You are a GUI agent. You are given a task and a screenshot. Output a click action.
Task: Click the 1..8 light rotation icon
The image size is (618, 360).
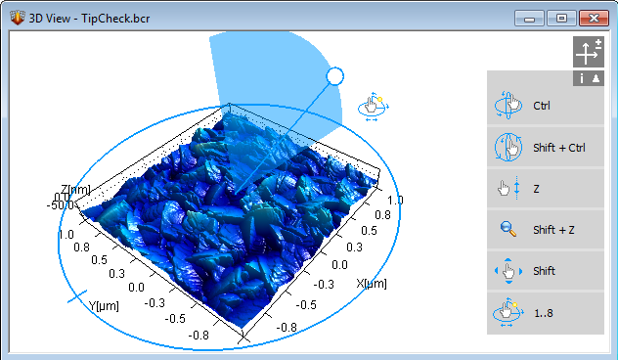(508, 312)
